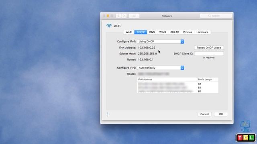Switch to the Proxies tab
This screenshot has width=257, height=144.
tap(188, 32)
